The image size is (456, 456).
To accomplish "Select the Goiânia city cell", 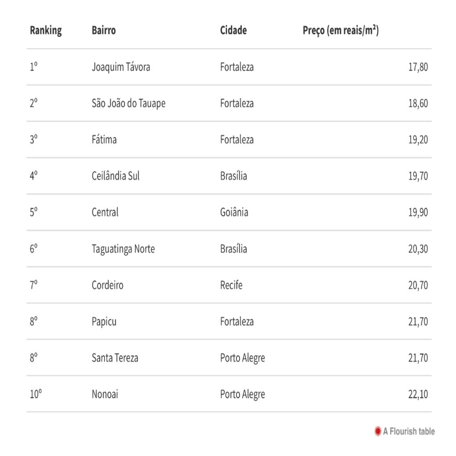I will (x=234, y=212).
